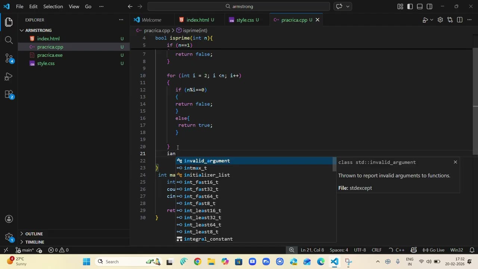Open Explorer views and more actions menu
Image resolution: width=478 pixels, height=269 pixels.
coord(121,20)
